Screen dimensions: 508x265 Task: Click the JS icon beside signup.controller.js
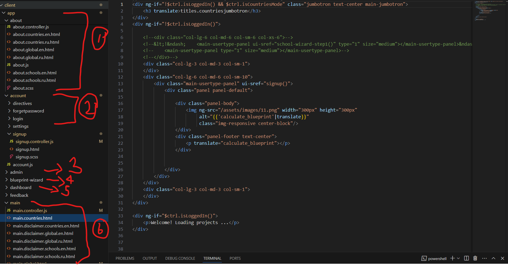(x=11, y=141)
